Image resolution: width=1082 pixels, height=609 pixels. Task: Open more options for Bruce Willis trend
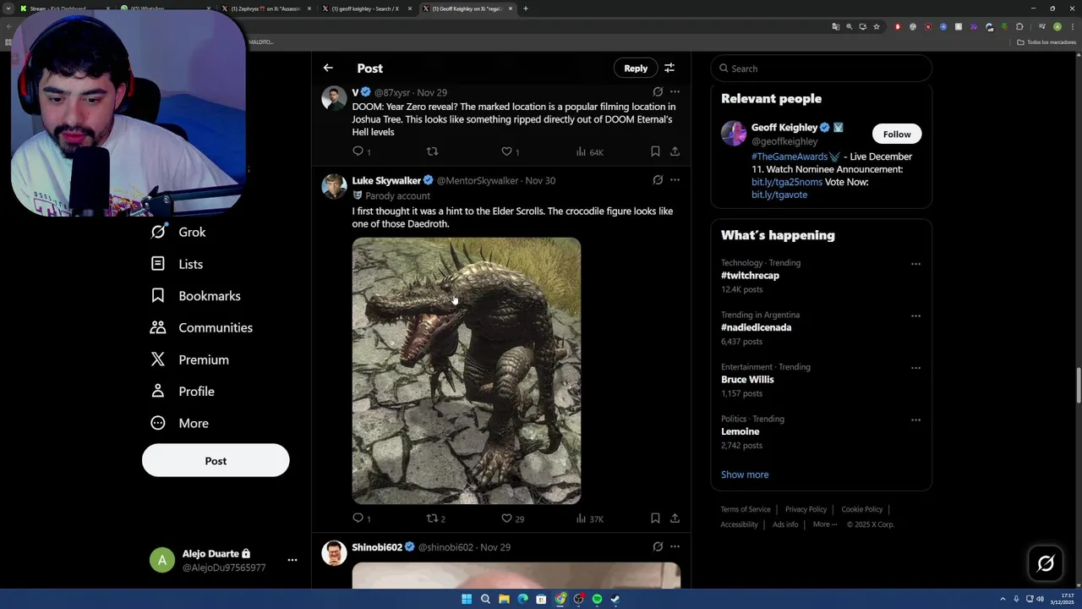pos(915,368)
